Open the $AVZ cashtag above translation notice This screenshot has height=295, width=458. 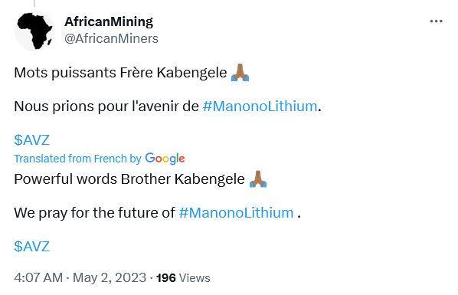click(32, 139)
